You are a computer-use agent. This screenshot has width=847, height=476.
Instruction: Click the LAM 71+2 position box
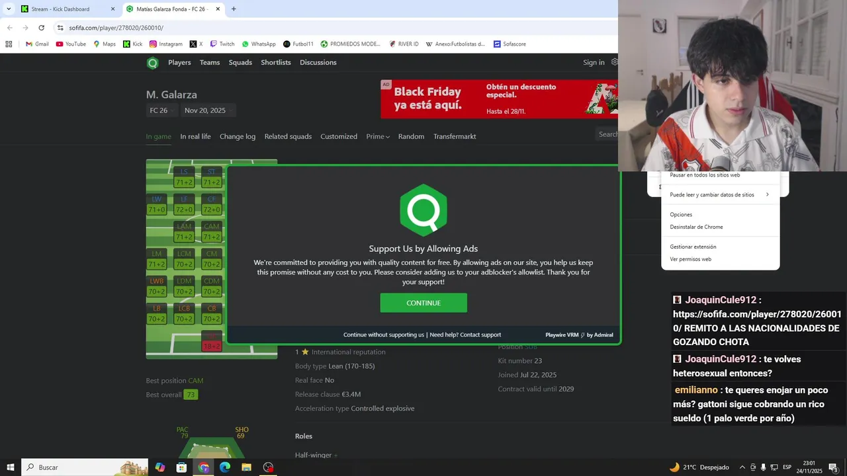pos(184,231)
